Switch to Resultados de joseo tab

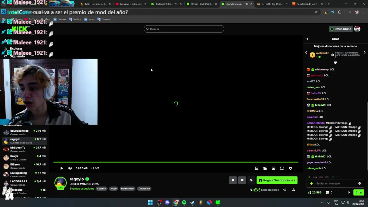308,4
